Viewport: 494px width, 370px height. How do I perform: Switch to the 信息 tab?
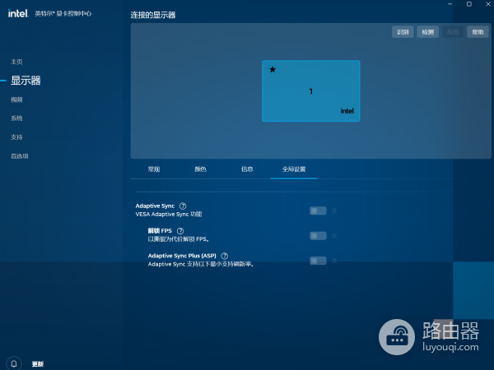247,169
